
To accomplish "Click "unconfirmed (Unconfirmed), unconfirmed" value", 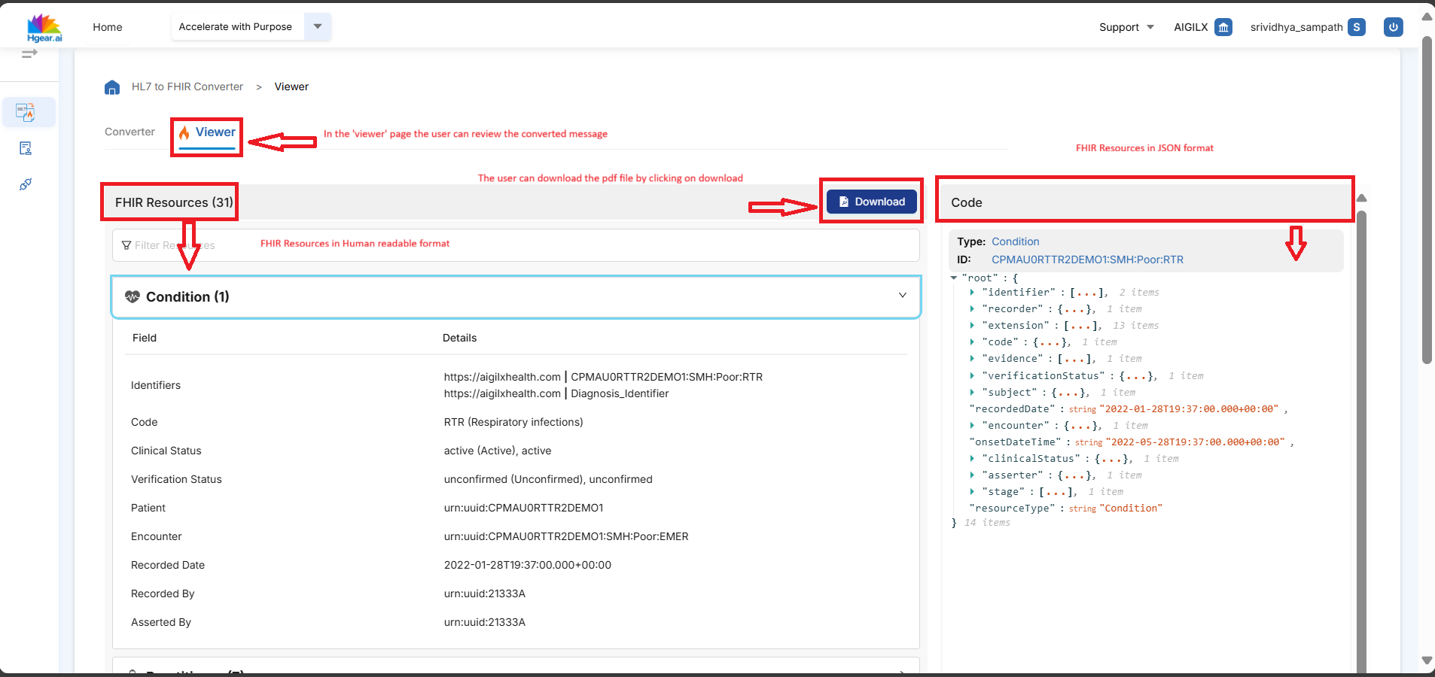I will (x=548, y=479).
